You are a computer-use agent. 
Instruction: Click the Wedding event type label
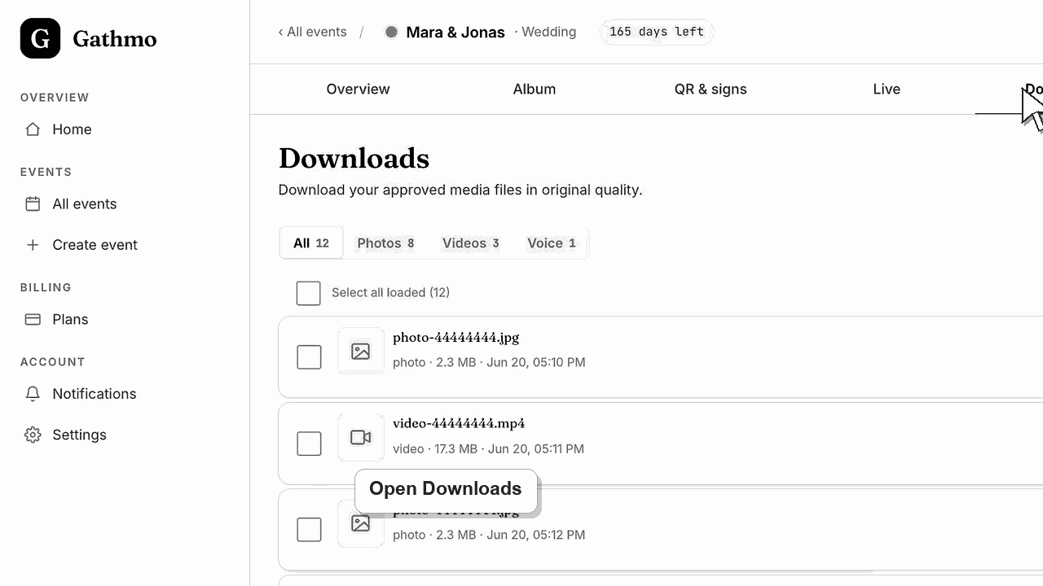click(548, 32)
